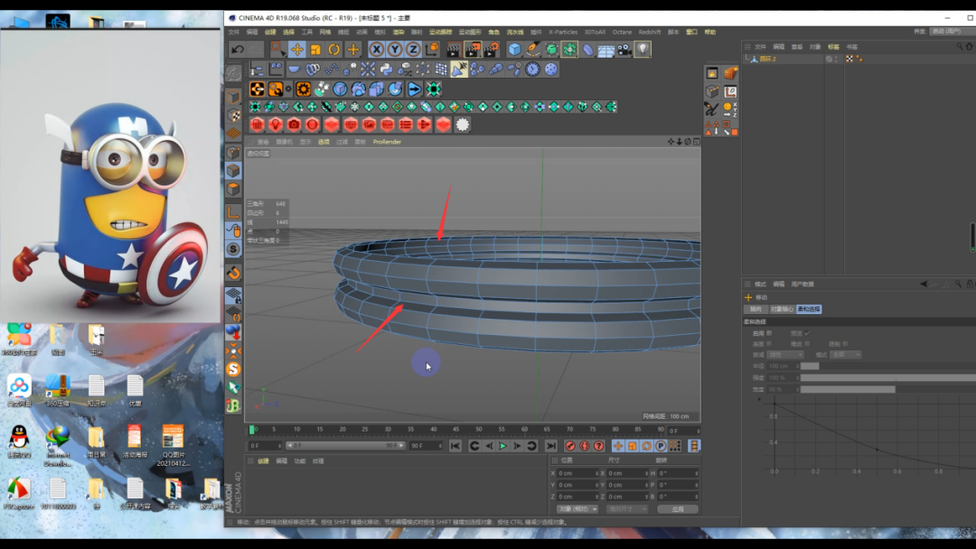This screenshot has width=976, height=549.
Task: Open the 衰减 falloff dropdown
Action: point(785,354)
